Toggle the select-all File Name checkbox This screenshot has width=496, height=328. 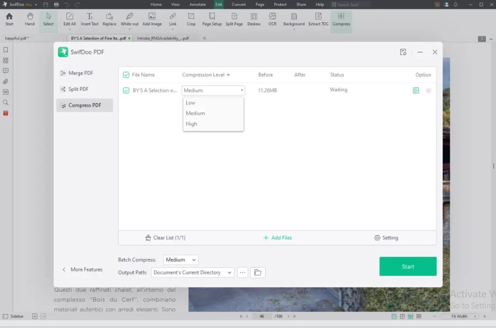[126, 75]
